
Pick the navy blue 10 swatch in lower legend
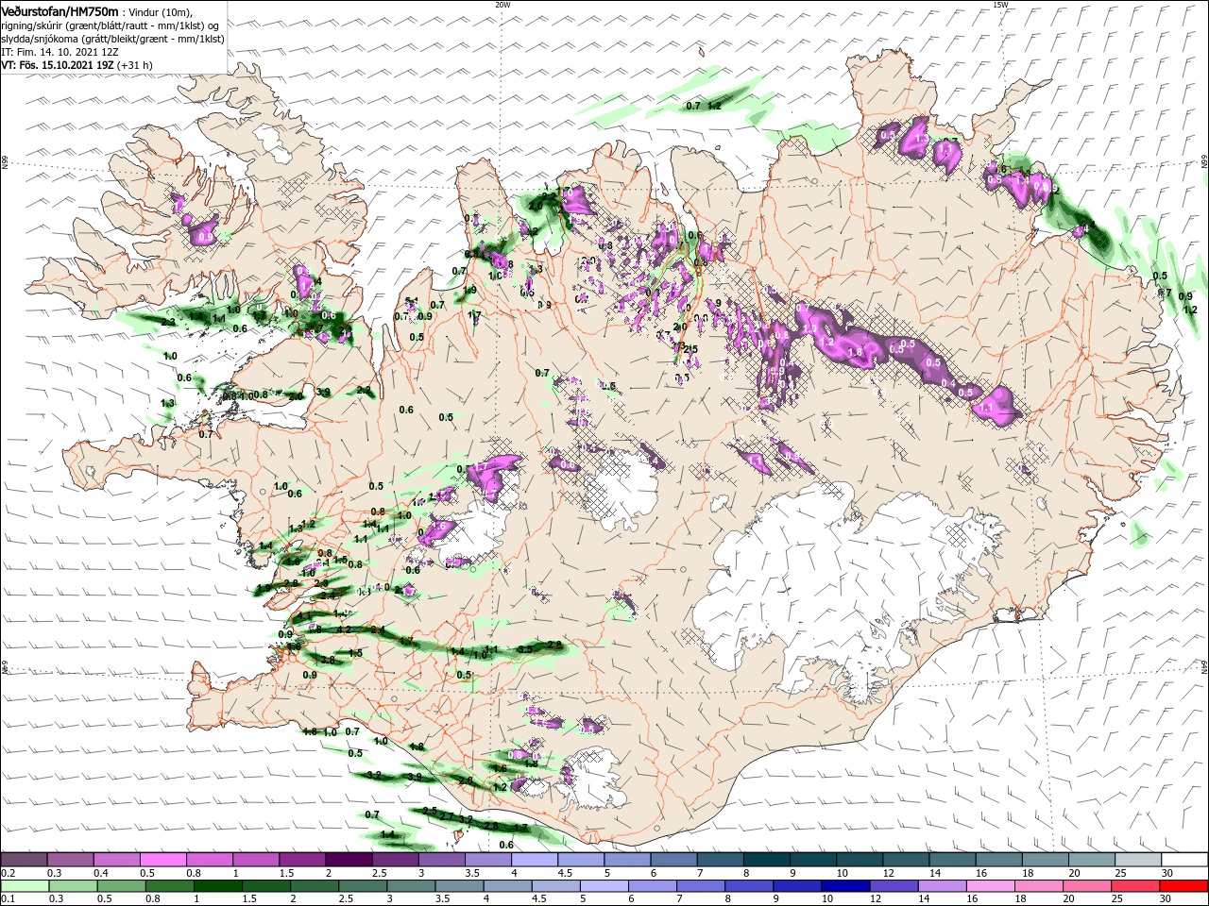point(846,886)
